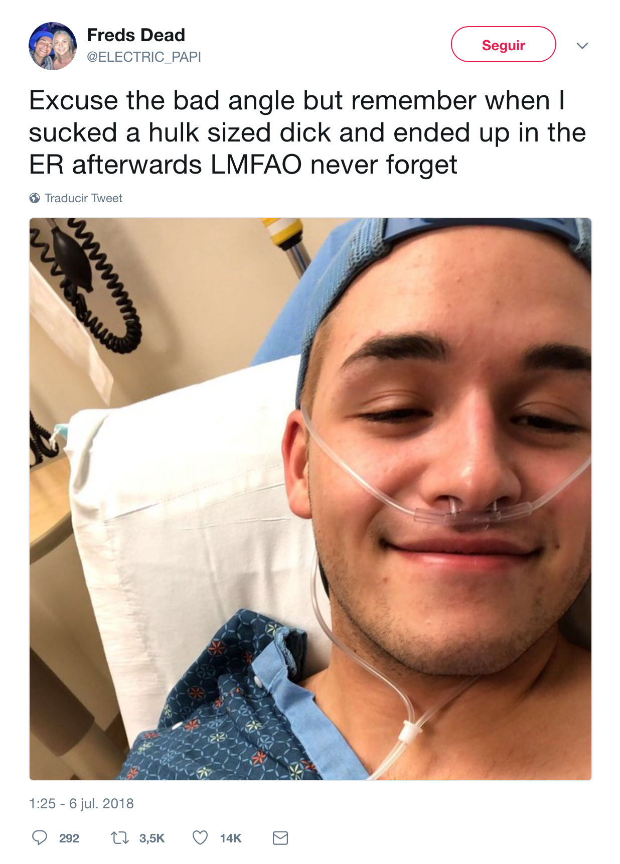View the 292 replies count

pyautogui.click(x=69, y=838)
